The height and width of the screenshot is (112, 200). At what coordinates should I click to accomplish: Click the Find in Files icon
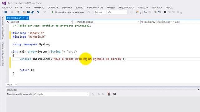[x=137, y=12]
